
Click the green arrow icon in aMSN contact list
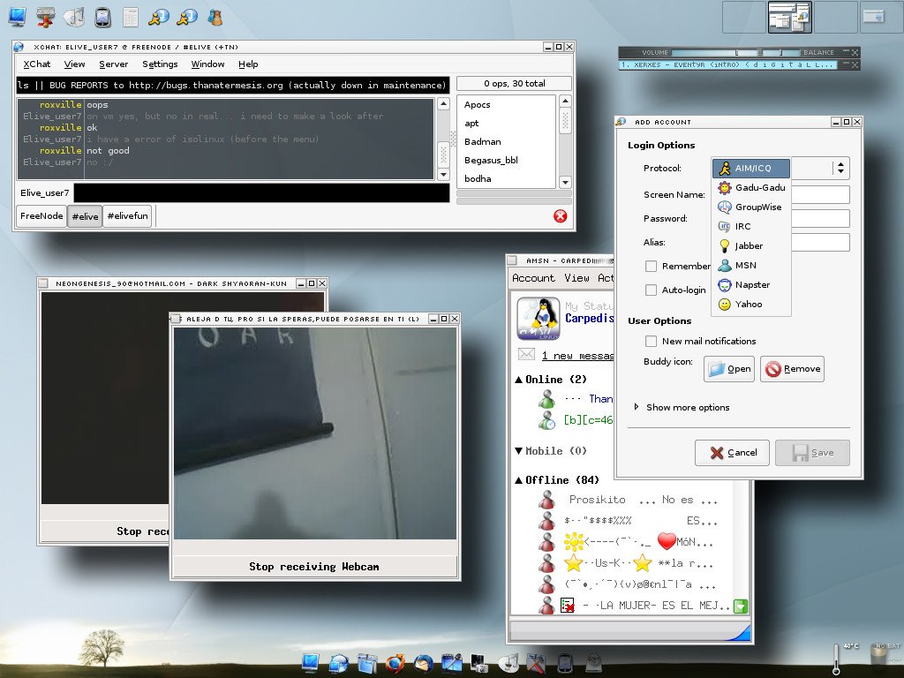pyautogui.click(x=741, y=606)
